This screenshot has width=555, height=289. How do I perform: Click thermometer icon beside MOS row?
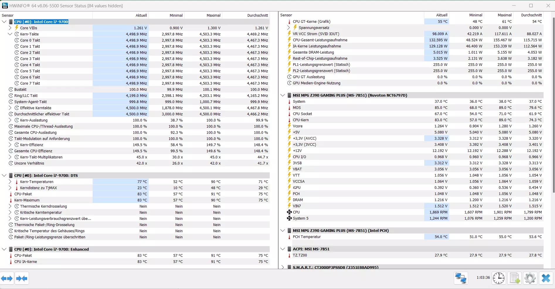289,107
